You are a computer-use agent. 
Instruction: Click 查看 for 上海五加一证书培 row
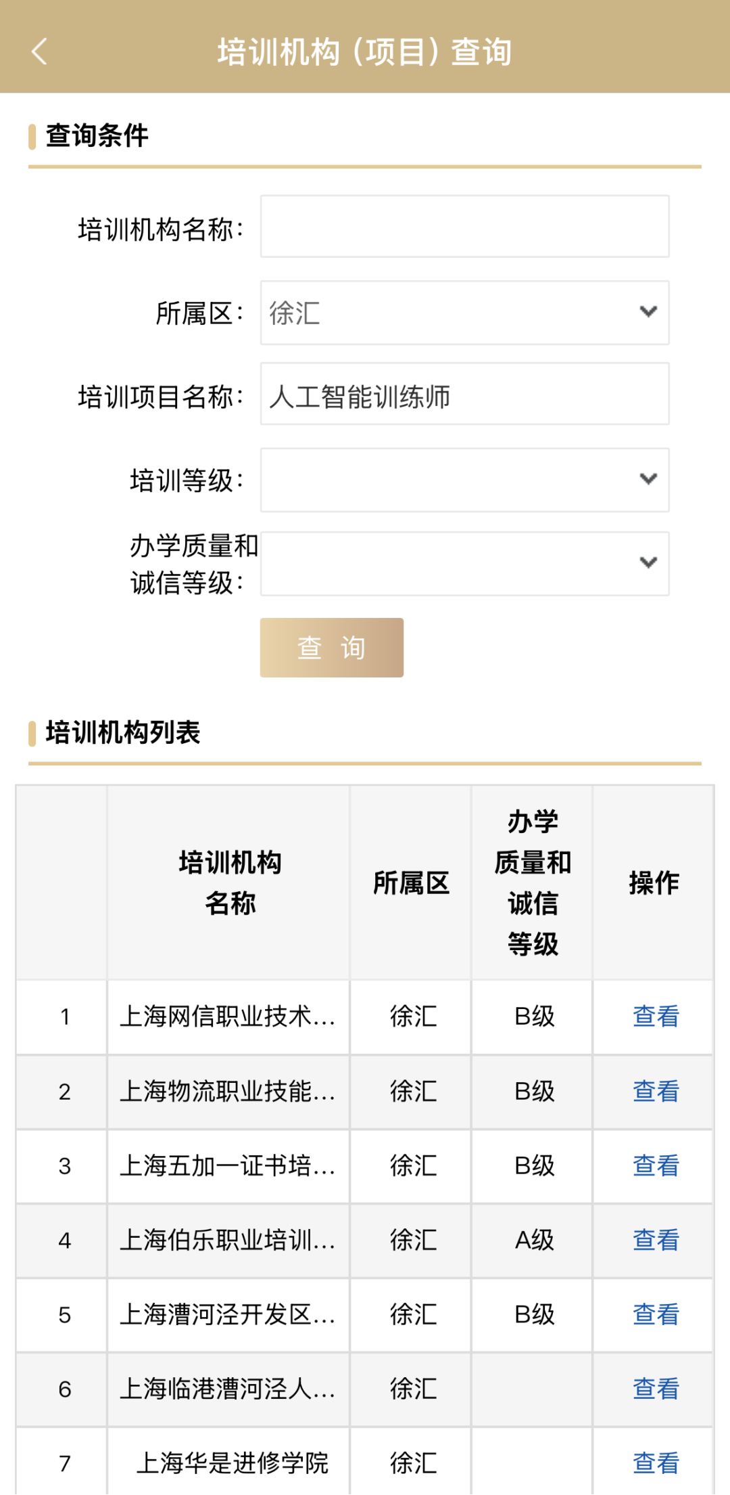pyautogui.click(x=656, y=1166)
